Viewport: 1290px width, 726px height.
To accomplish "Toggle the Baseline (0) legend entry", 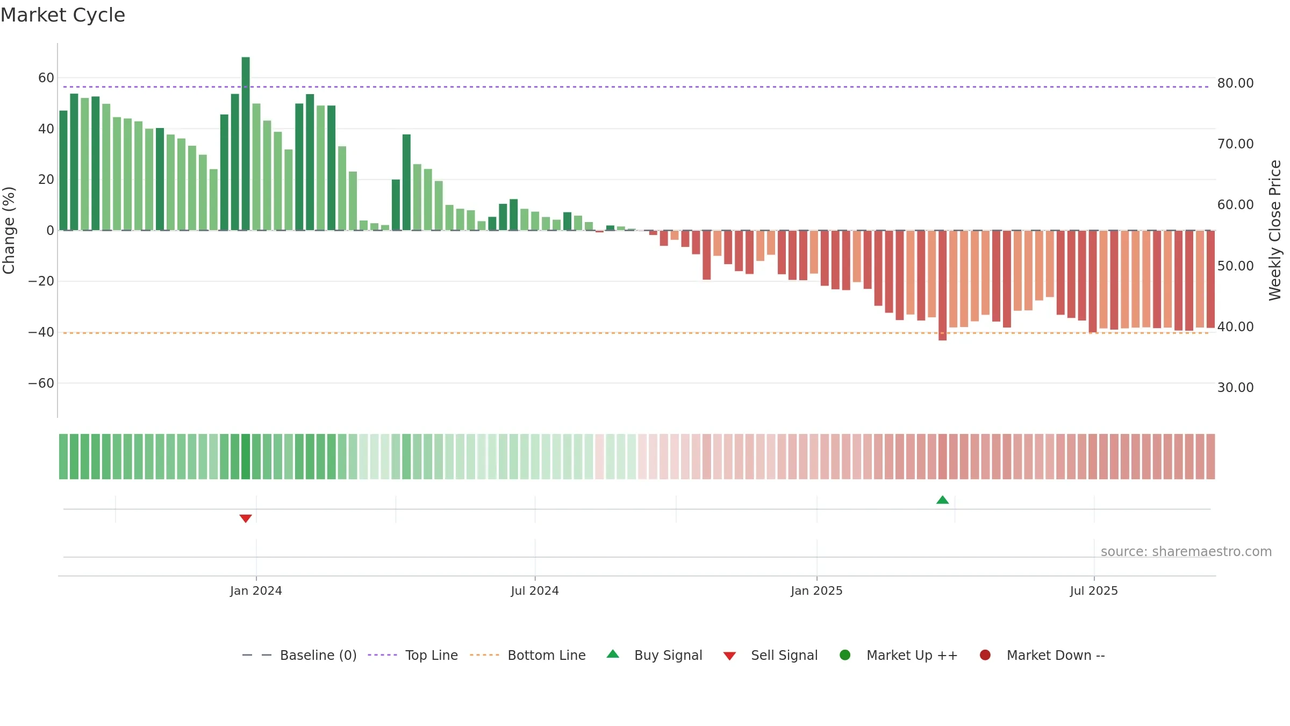I will [299, 655].
